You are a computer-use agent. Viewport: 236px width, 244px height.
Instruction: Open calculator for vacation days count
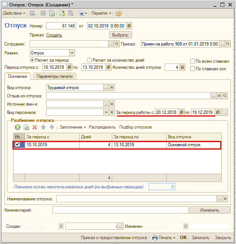point(182,67)
